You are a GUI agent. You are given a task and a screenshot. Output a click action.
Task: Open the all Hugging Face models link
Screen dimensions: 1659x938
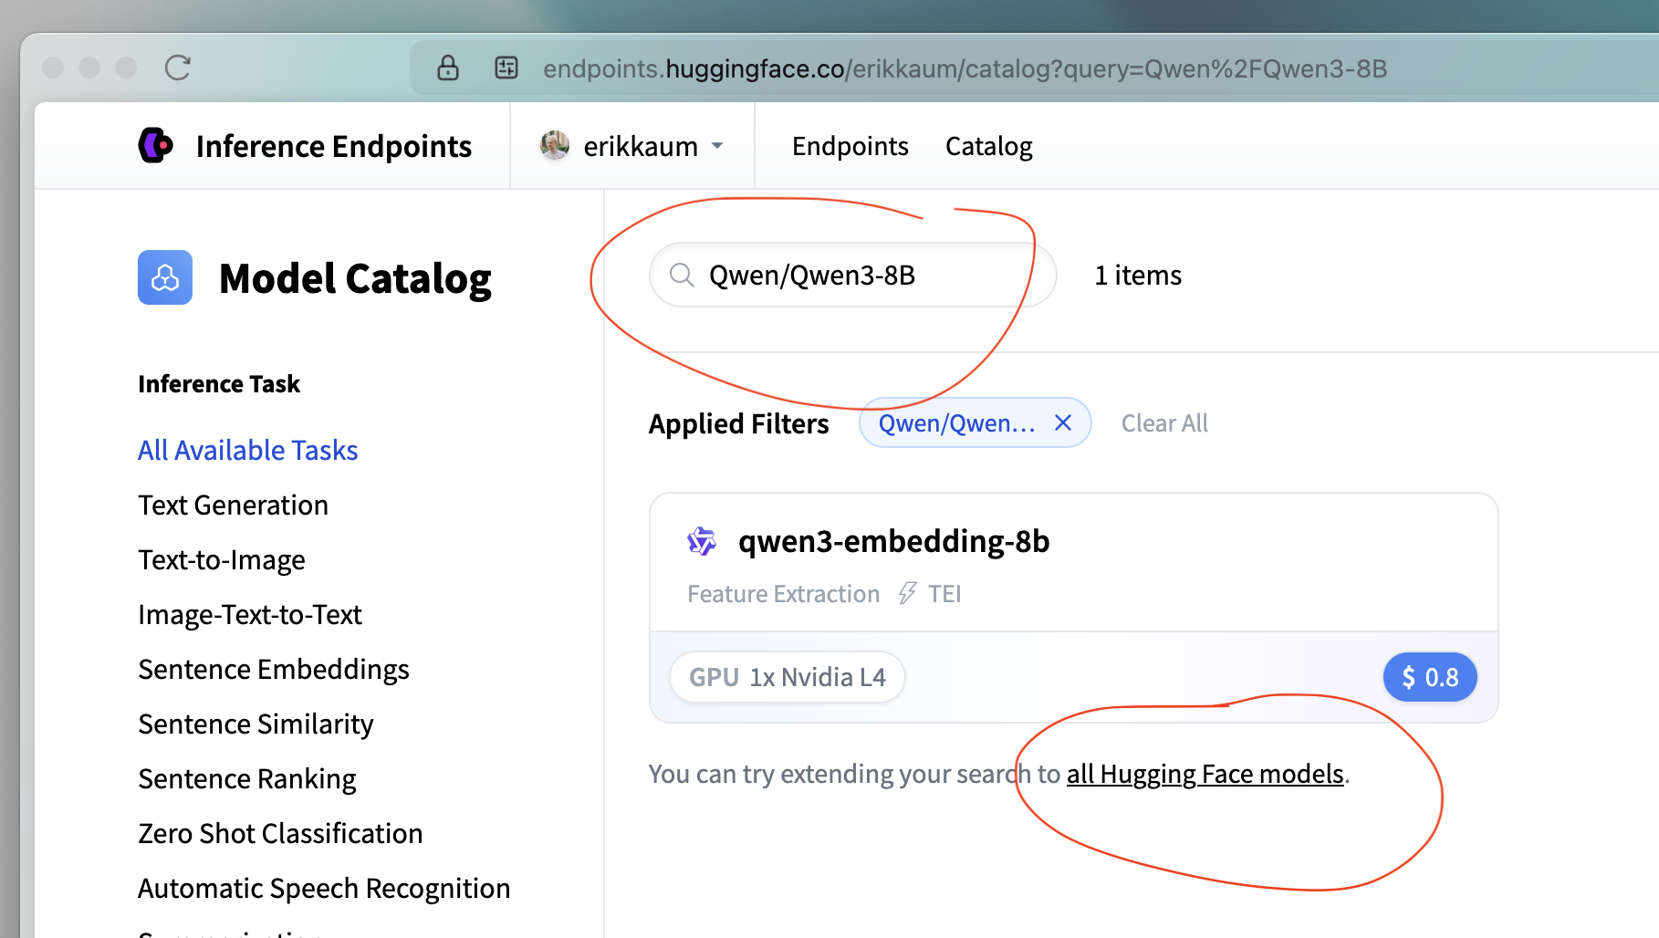point(1205,774)
